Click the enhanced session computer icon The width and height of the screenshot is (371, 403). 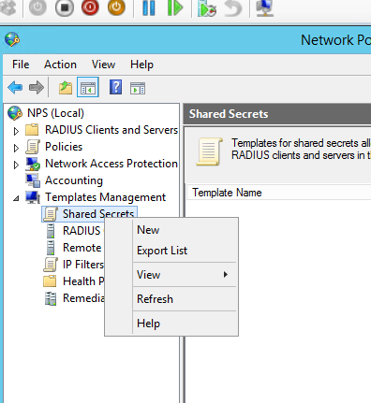(265, 8)
